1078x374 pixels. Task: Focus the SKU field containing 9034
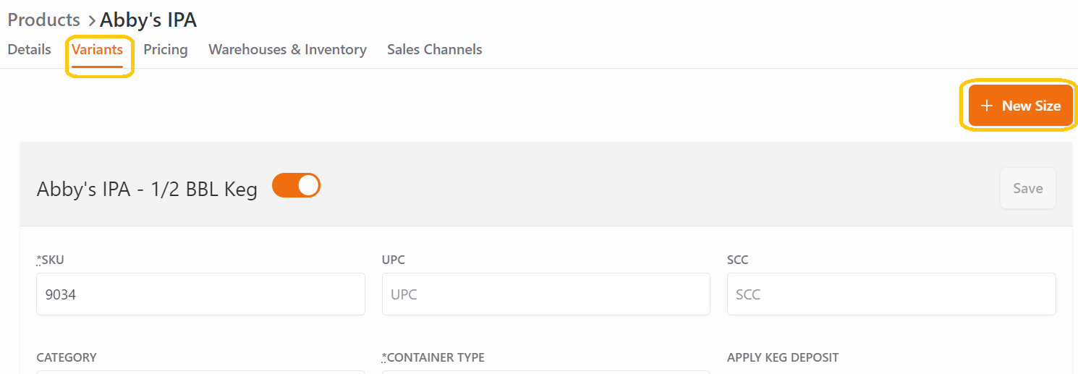(200, 294)
